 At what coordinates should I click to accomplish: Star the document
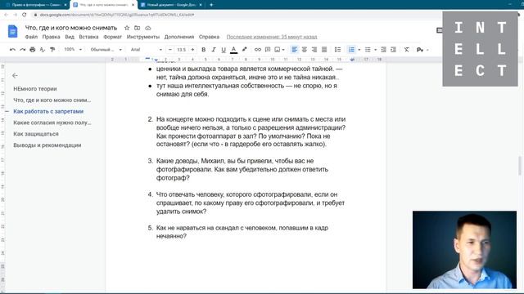(127, 28)
